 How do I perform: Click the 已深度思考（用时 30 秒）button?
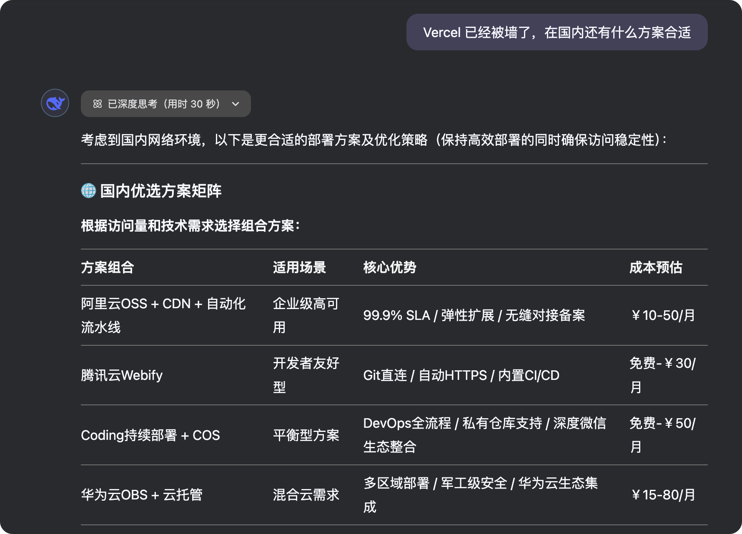click(166, 104)
